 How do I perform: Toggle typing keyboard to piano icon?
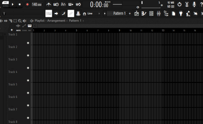point(49,13)
